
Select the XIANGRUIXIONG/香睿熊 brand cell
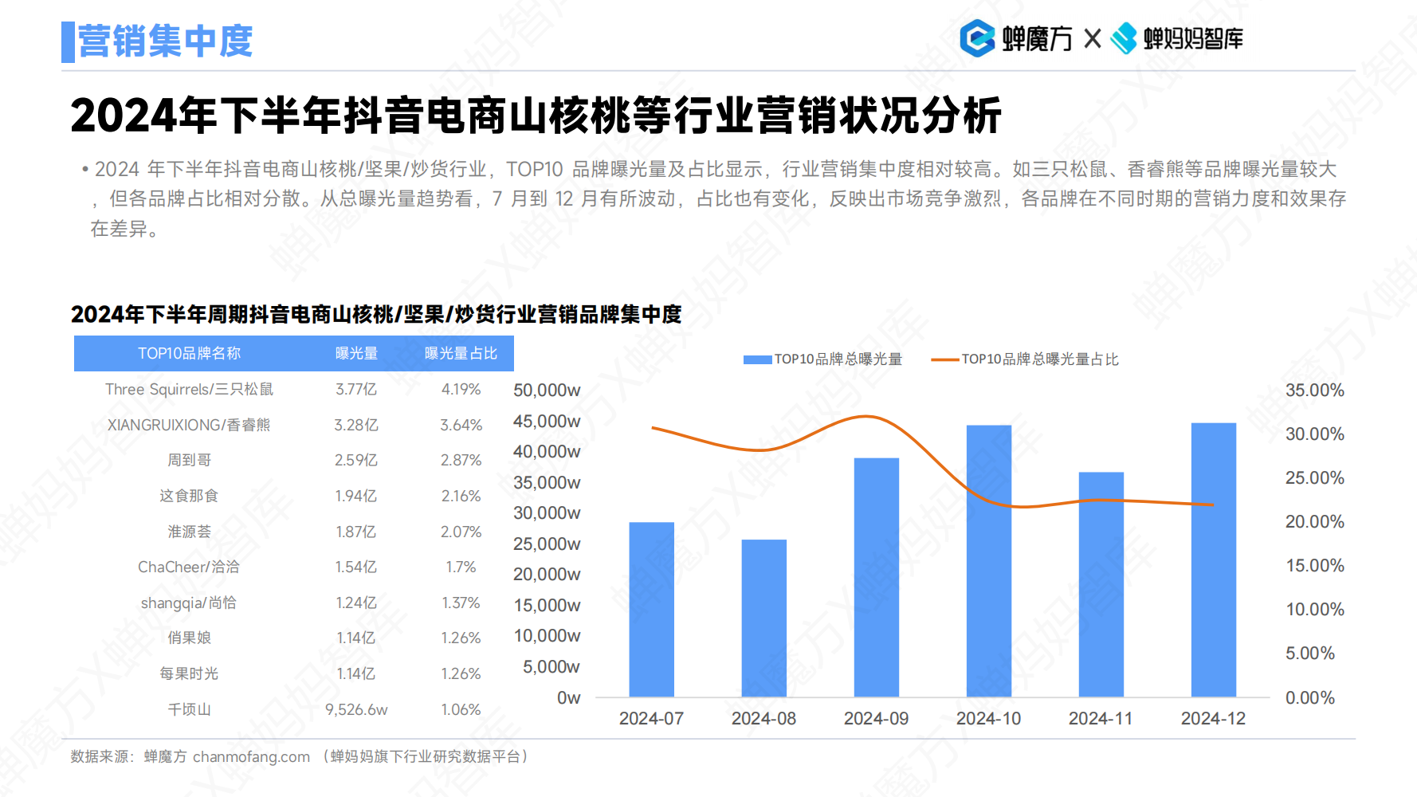[x=189, y=425]
